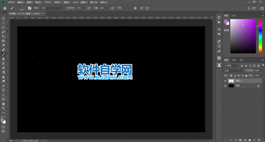This screenshot has width=265, height=142.
Task: Switch to the 色板 swatches tab
Action: tap(233, 15)
